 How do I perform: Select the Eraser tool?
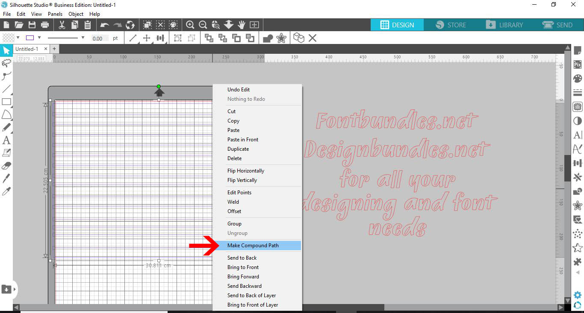tap(6, 166)
